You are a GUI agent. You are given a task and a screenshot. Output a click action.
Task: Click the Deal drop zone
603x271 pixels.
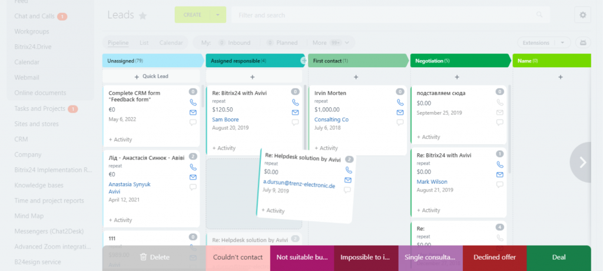tap(559, 257)
